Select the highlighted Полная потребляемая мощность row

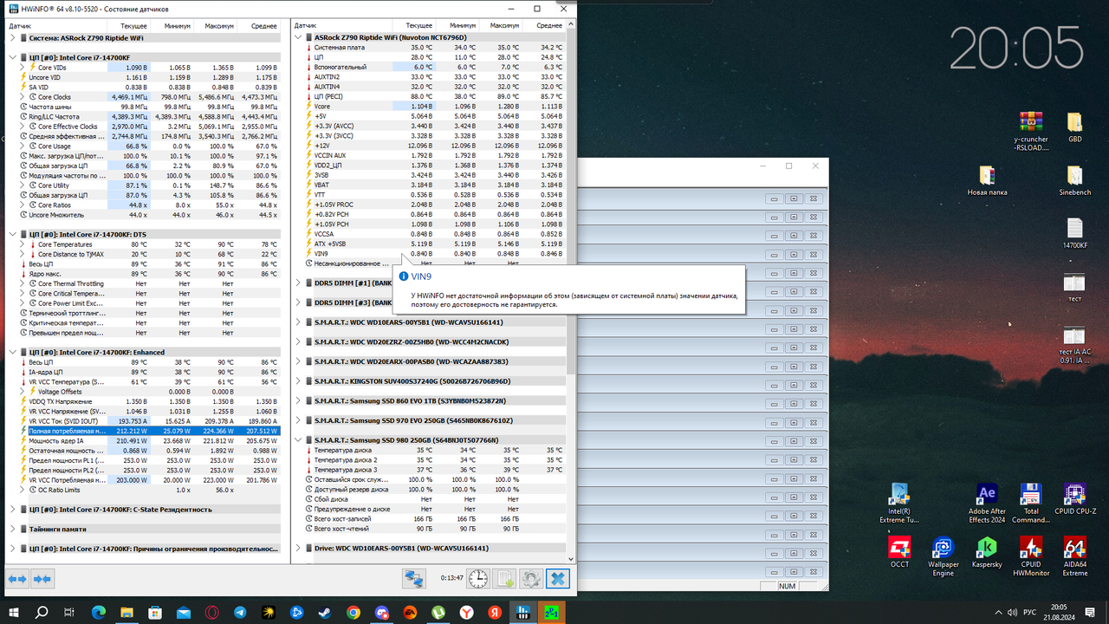143,431
